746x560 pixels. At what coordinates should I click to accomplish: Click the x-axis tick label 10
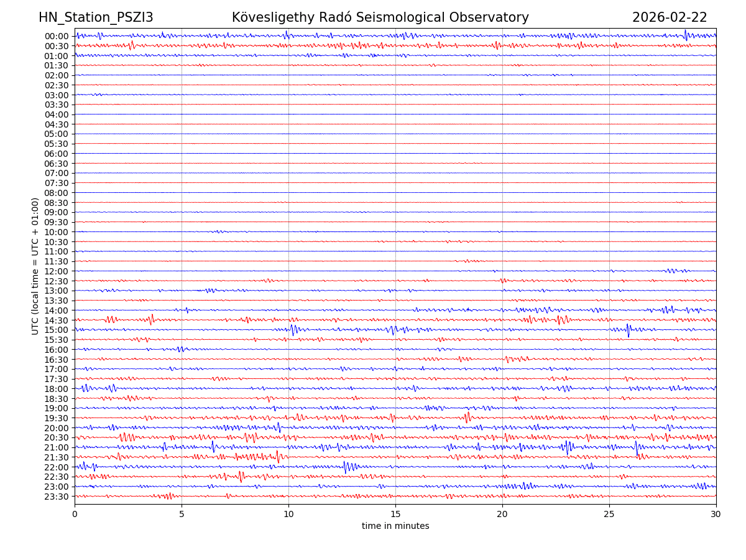coord(288,514)
